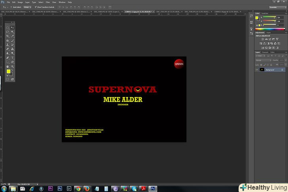
Task: Switch to the Styles panel tab
Action: 269,32
